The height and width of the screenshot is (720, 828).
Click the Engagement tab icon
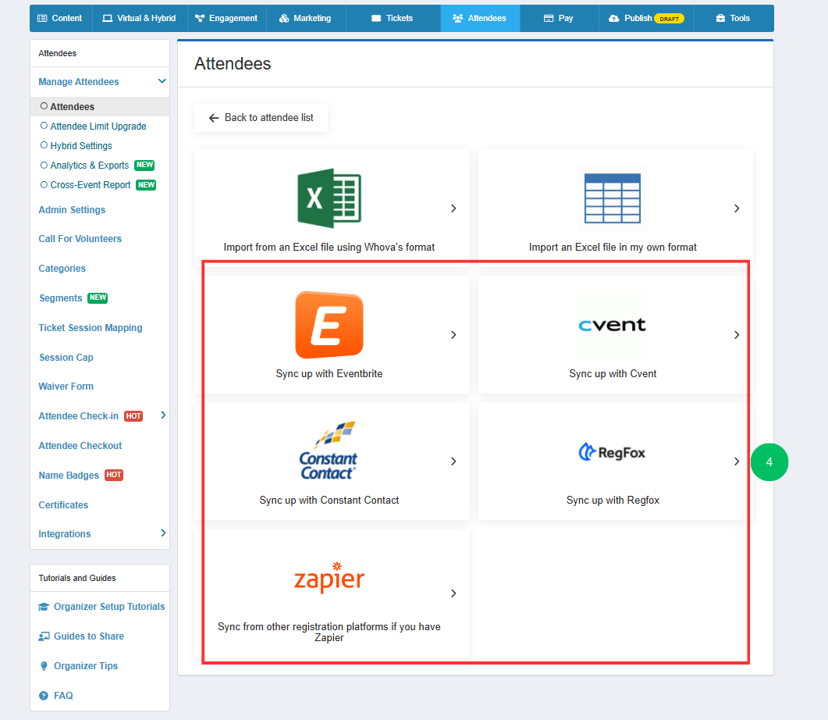[200, 19]
